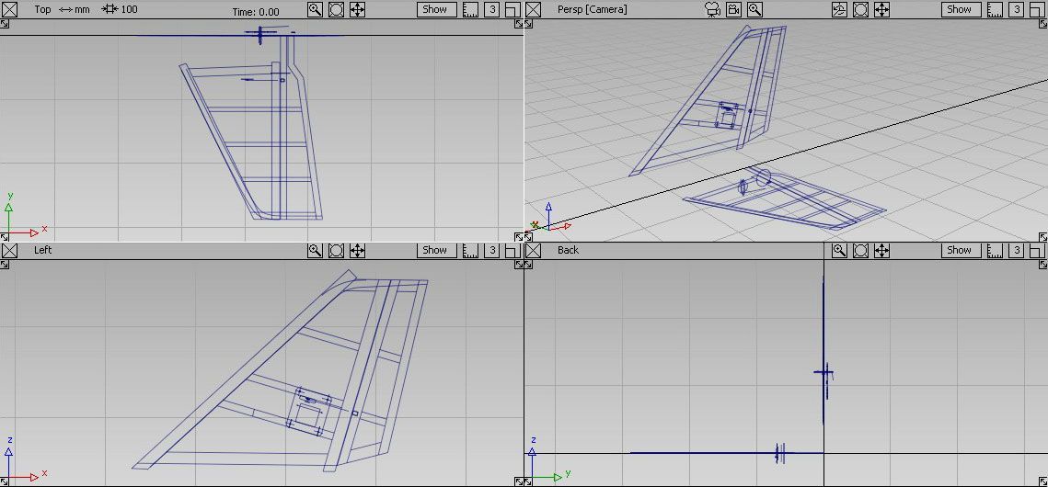Toggle the ruler grid icon in Back view
Viewport: 1048px width, 487px height.
click(995, 250)
